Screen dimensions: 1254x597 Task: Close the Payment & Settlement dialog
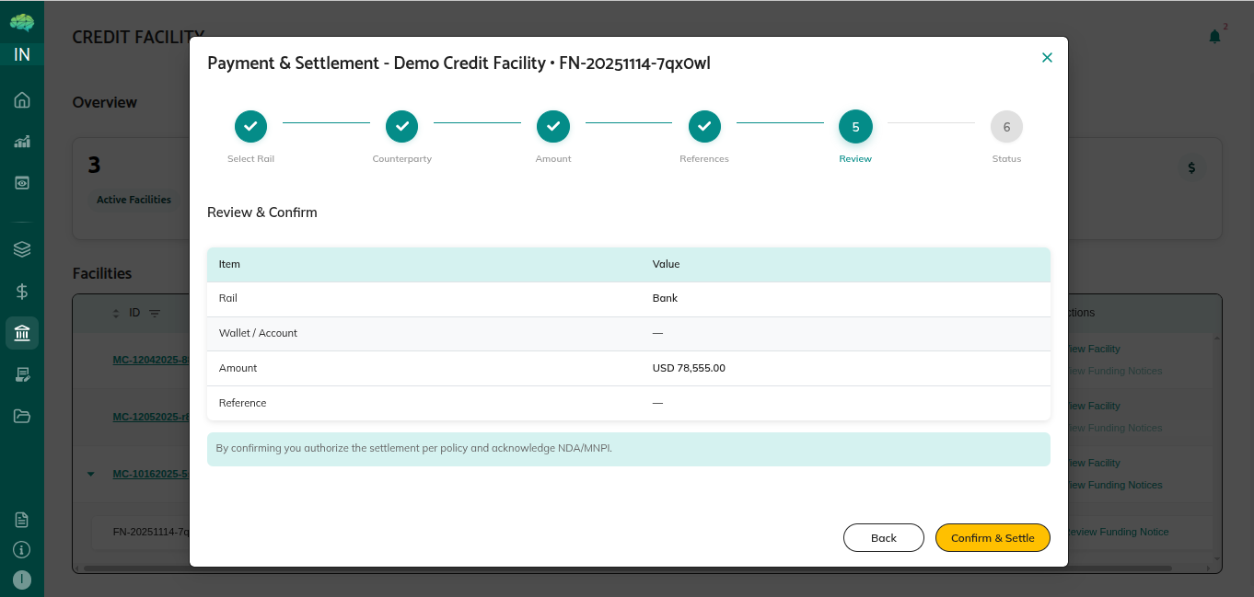point(1047,58)
